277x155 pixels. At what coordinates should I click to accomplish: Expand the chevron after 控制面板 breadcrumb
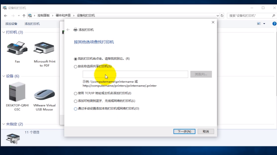(x=53, y=15)
